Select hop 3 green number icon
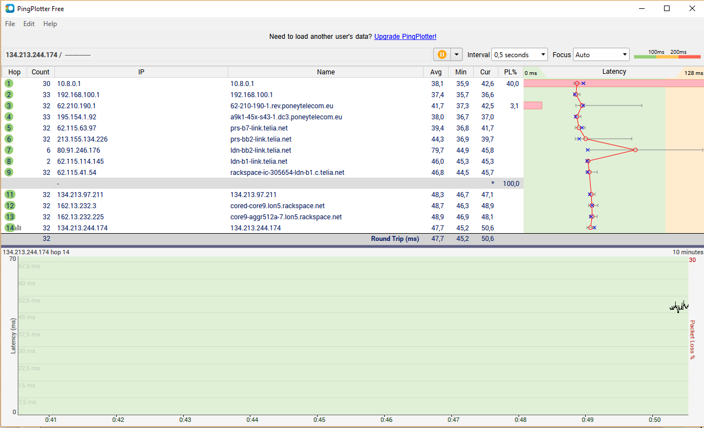 click(9, 105)
